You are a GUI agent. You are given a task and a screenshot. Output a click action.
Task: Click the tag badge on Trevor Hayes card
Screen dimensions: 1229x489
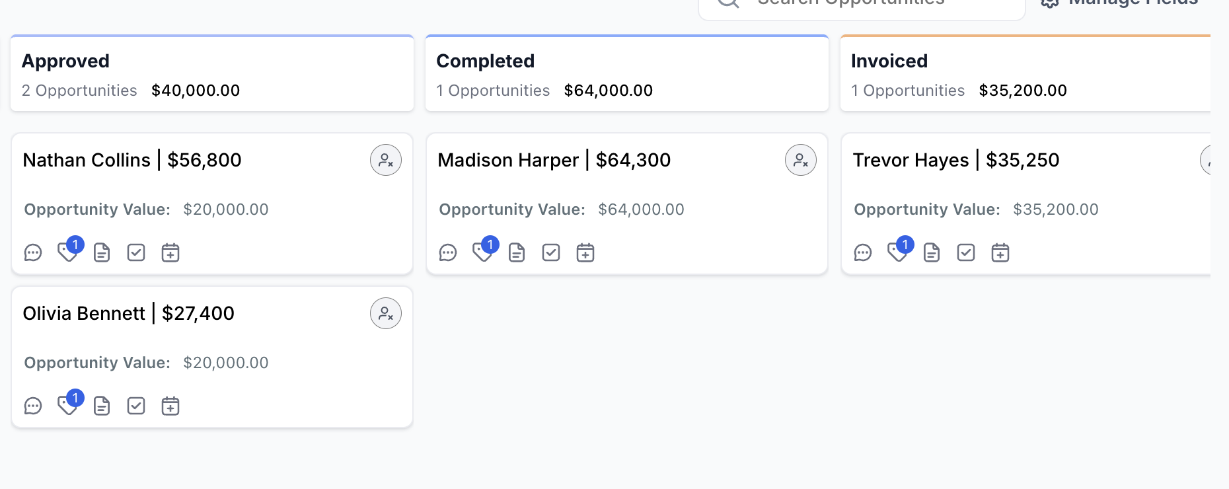[x=898, y=252]
